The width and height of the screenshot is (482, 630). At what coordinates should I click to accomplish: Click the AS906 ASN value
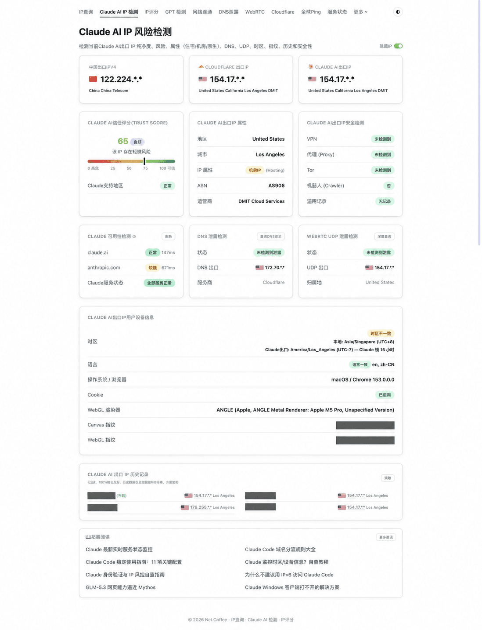[277, 186]
